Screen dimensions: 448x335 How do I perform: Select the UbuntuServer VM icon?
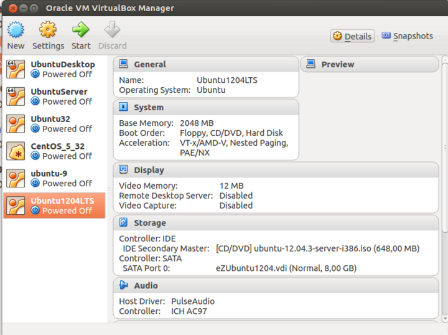pos(16,97)
